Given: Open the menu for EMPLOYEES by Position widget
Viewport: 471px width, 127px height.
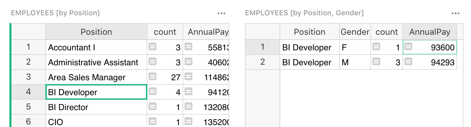Looking at the screenshot, I should coord(221,13).
